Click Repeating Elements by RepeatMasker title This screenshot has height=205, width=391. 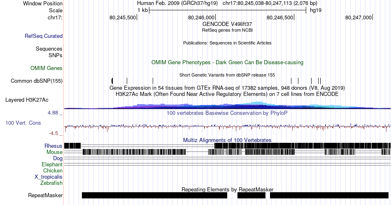point(228,189)
